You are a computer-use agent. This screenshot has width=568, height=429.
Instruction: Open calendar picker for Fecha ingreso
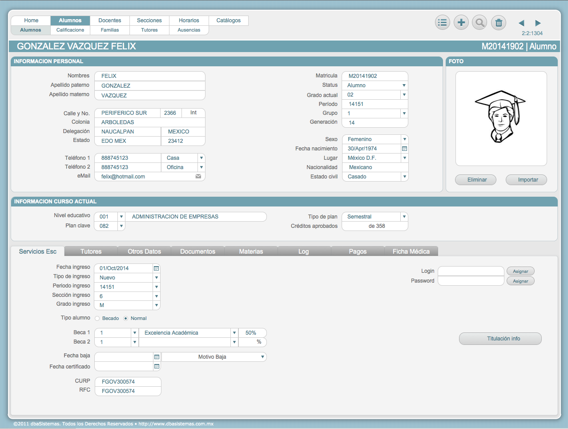tap(156, 268)
